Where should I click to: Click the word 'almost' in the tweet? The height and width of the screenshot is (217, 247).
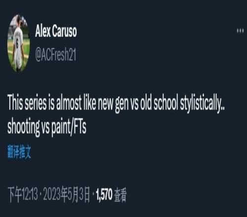(69, 104)
